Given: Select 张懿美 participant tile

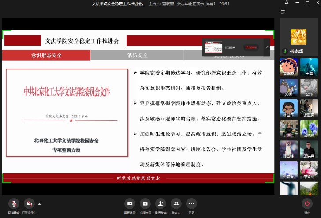Looking at the screenshot, I should (x=309, y=108).
